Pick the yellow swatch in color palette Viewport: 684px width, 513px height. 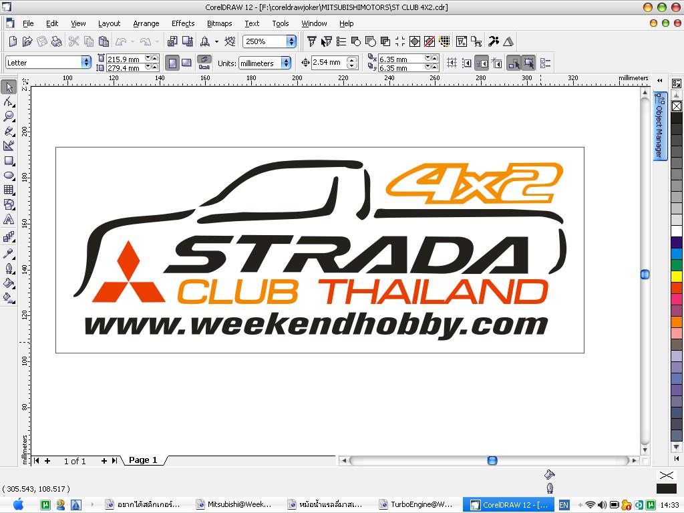tap(677, 277)
